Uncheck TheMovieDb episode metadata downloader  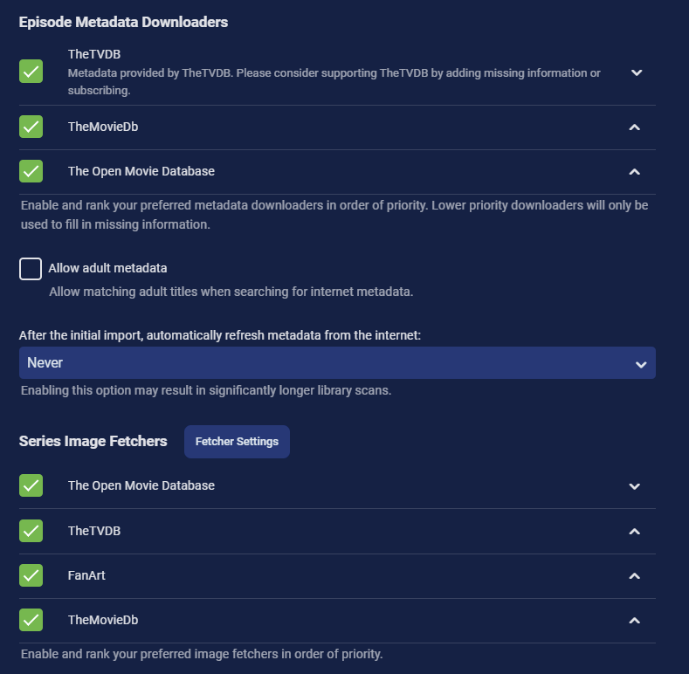click(x=31, y=127)
